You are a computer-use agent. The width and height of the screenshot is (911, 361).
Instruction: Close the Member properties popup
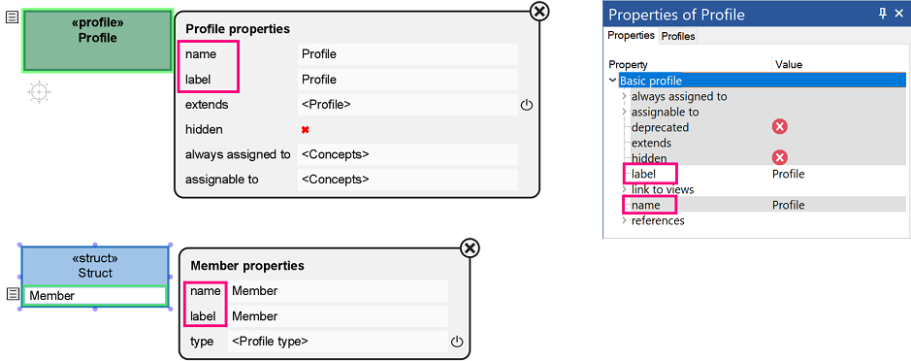(x=470, y=248)
